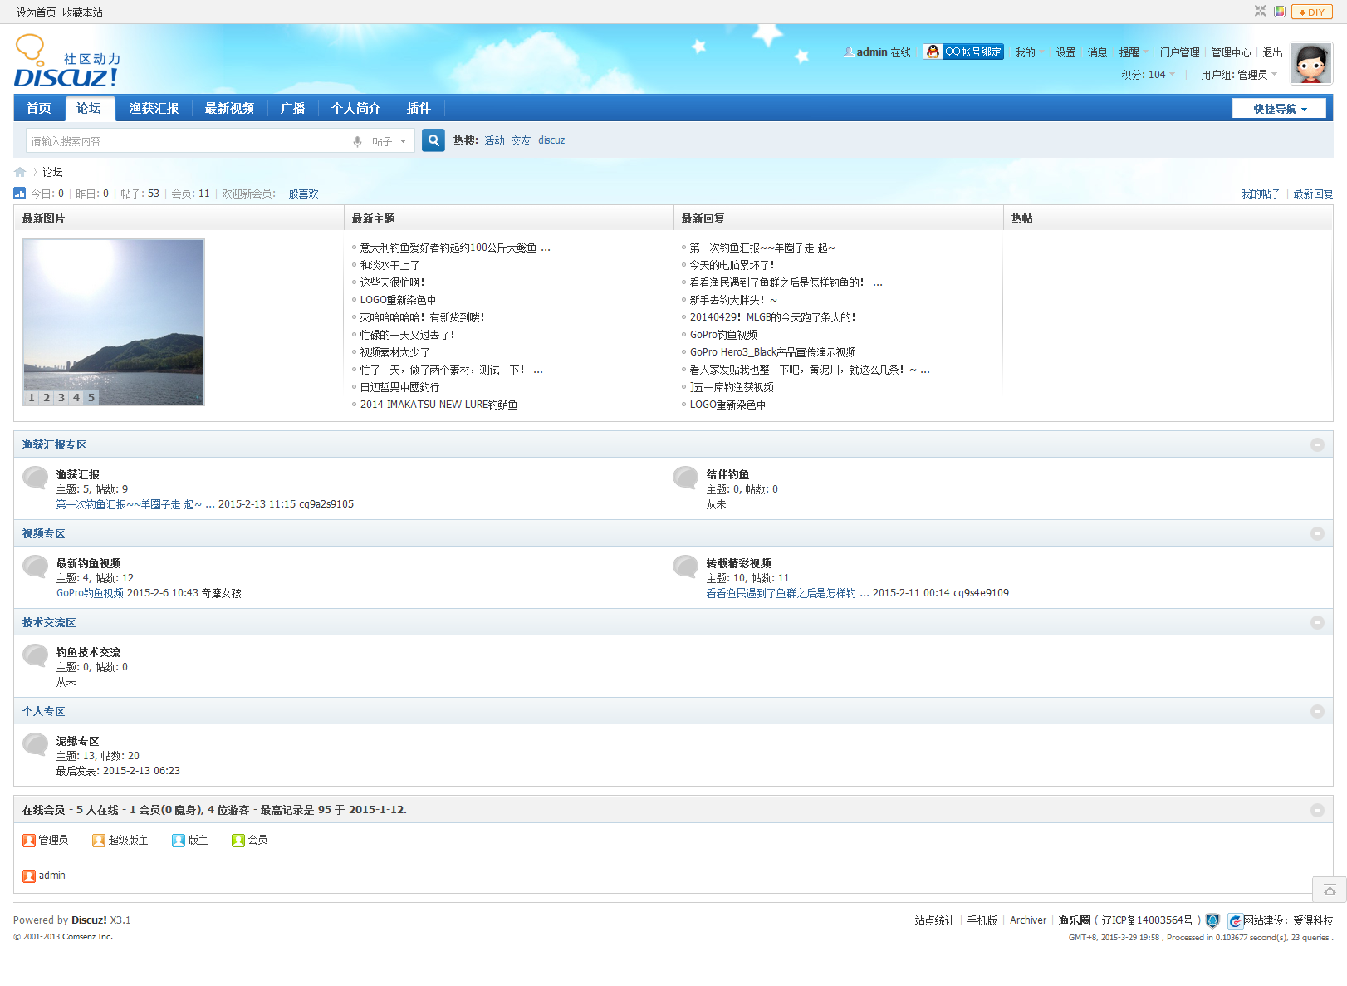Switch to the 最新视频 navigation tab
Image resolution: width=1347 pixels, height=986 pixels.
(229, 109)
